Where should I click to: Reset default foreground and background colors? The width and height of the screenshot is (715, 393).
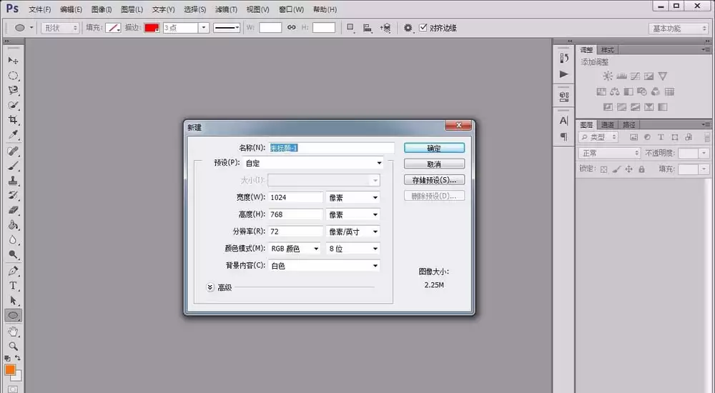coord(7,359)
